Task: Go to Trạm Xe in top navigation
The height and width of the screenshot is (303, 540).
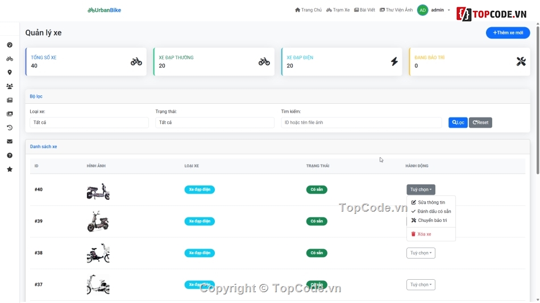Action: click(338, 10)
